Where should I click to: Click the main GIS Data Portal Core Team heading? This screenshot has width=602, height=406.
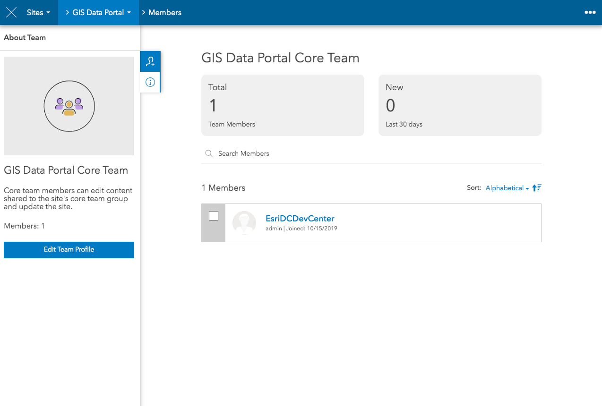(x=280, y=58)
